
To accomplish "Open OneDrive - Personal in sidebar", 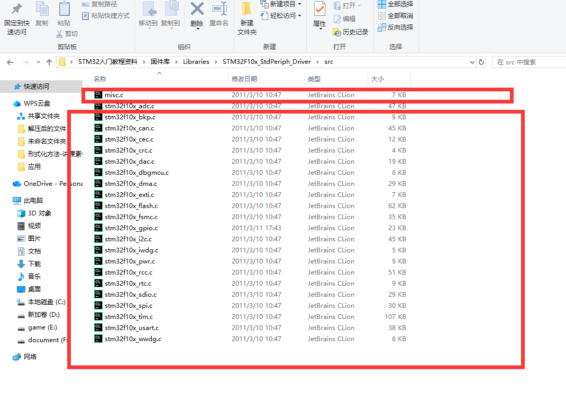I will pyautogui.click(x=48, y=184).
